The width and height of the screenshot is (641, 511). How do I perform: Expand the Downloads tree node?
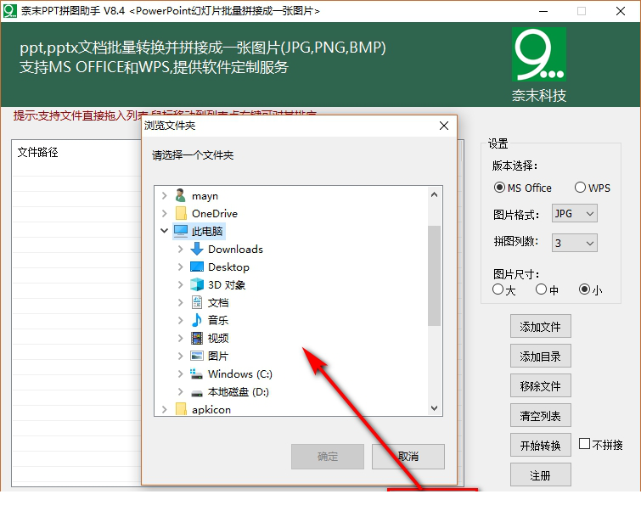coord(180,249)
